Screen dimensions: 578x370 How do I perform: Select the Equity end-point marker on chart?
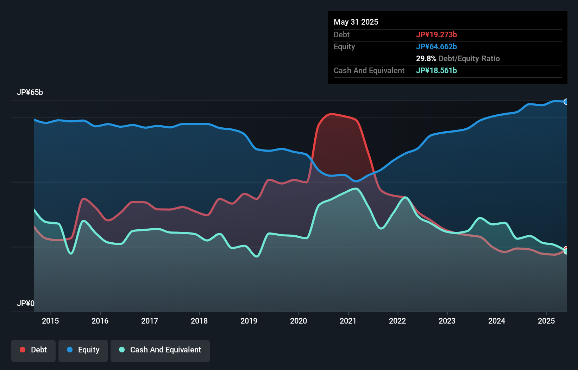coord(566,102)
